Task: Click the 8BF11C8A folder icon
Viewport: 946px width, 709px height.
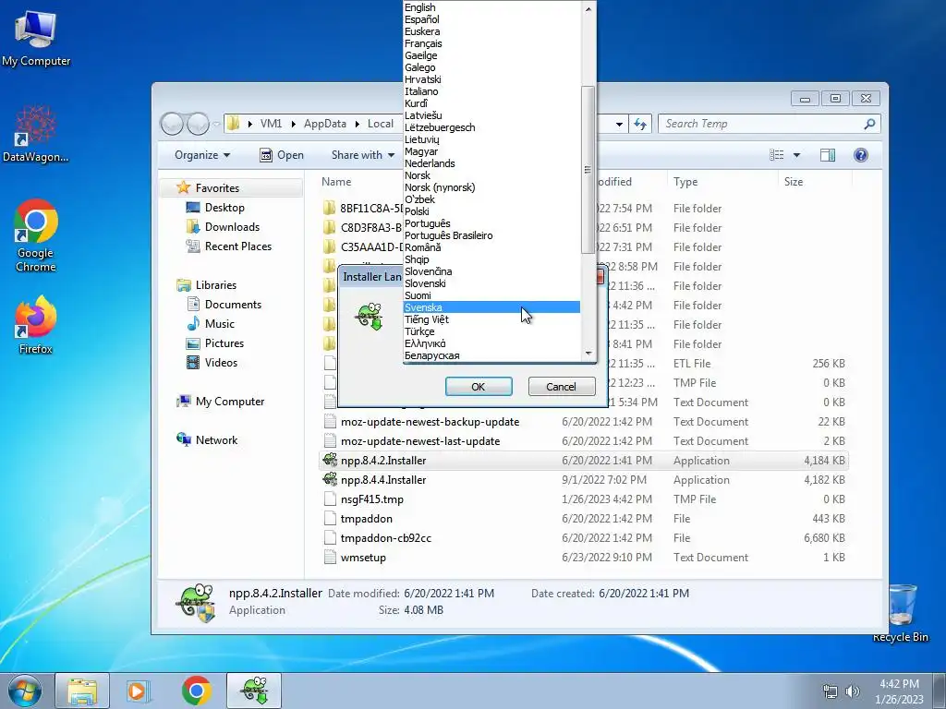Action: pyautogui.click(x=330, y=209)
